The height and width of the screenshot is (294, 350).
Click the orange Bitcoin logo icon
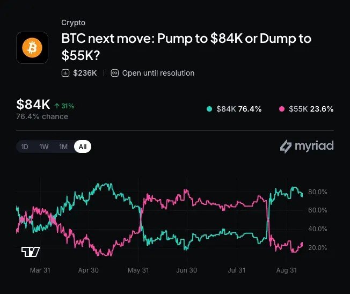pyautogui.click(x=32, y=48)
